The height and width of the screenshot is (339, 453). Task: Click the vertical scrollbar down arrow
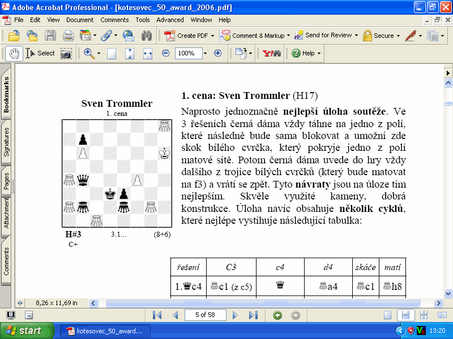(448, 293)
